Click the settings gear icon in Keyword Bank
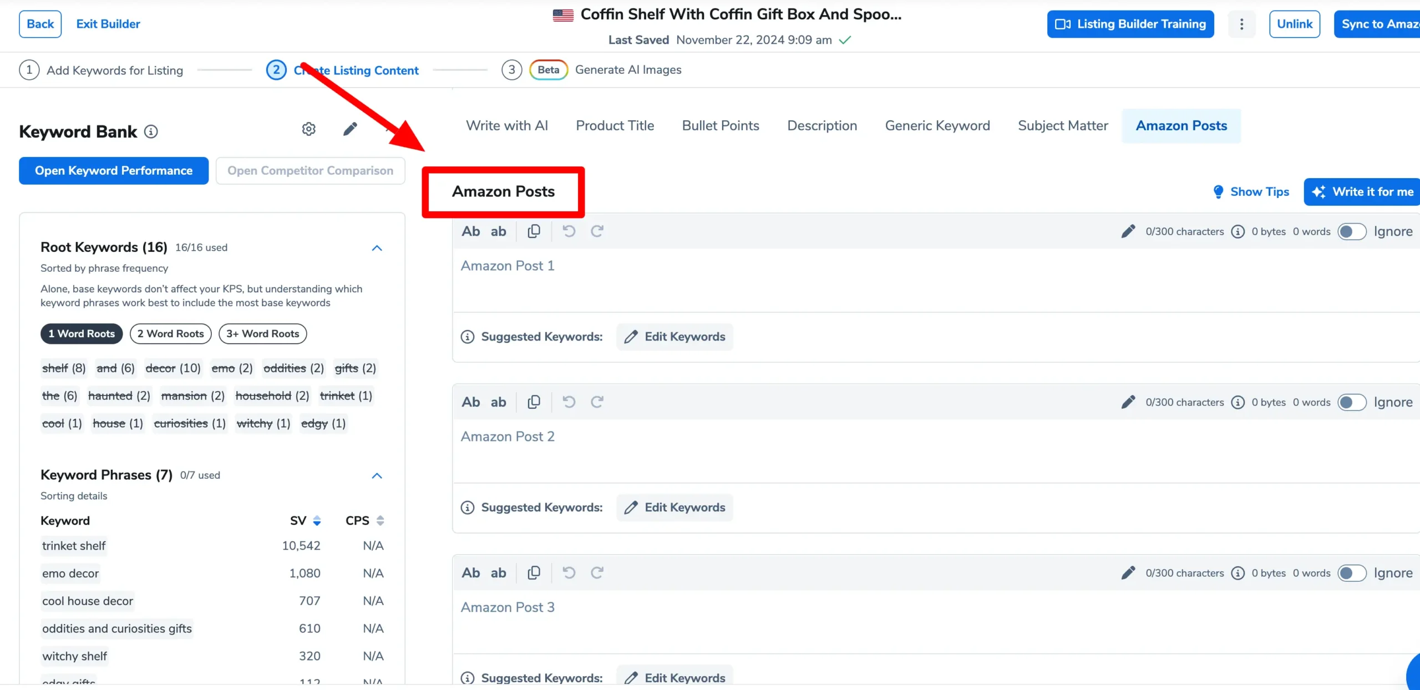Viewport: 1420px width, 690px height. point(309,128)
